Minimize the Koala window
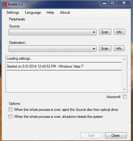 point(104,3)
